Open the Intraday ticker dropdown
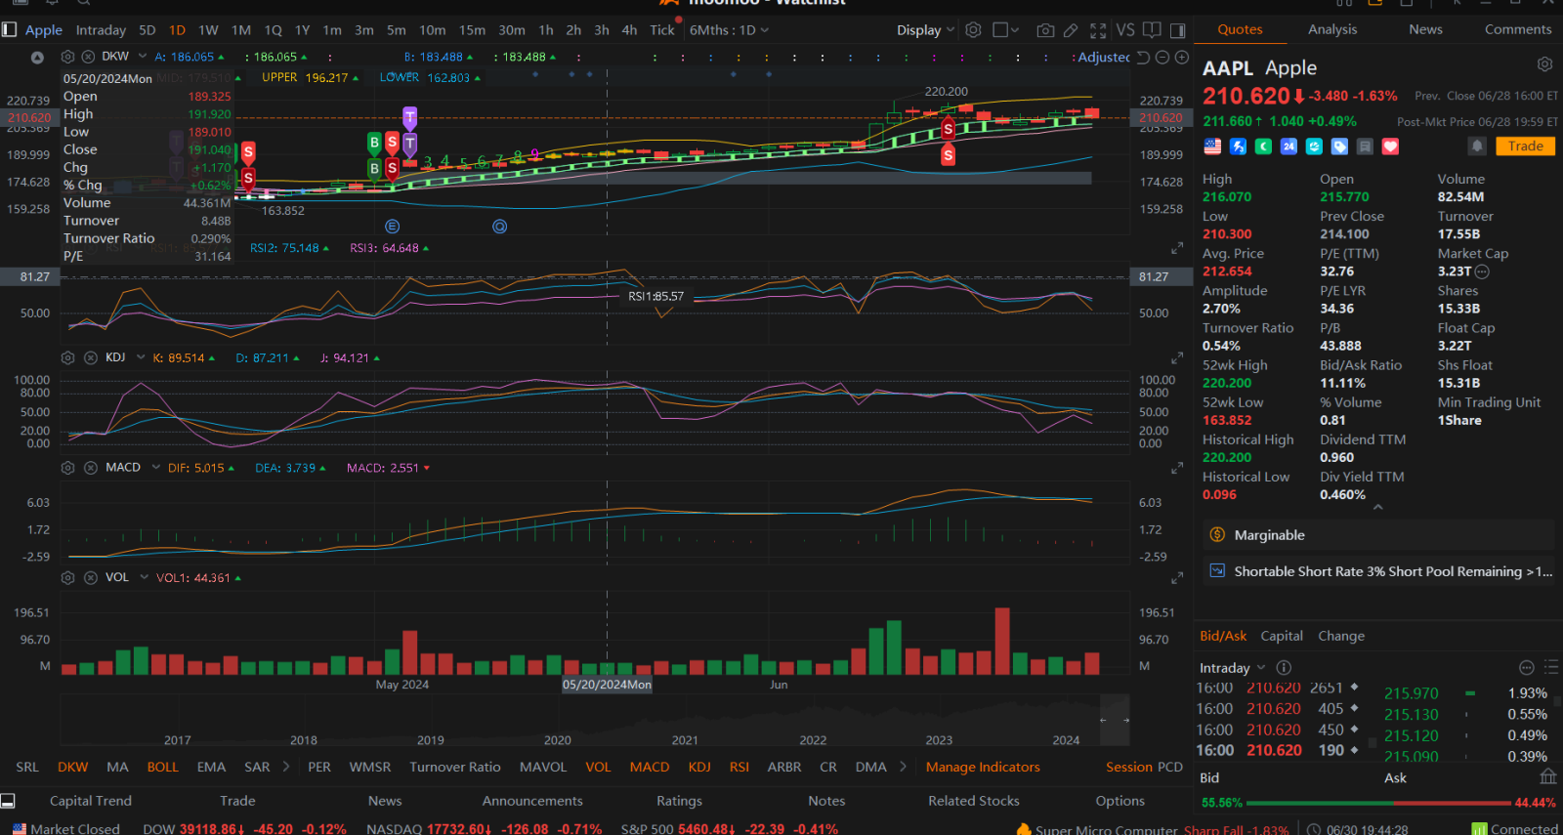Viewport: 1563px width, 835px height. (x=1233, y=668)
